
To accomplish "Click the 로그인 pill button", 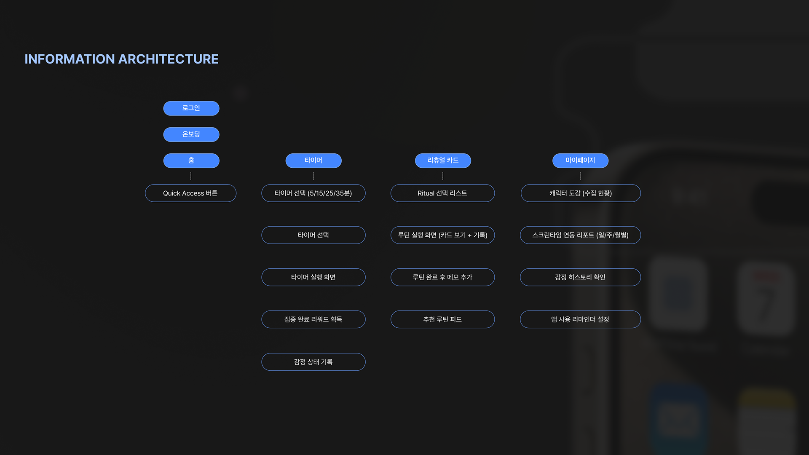I will (x=191, y=108).
